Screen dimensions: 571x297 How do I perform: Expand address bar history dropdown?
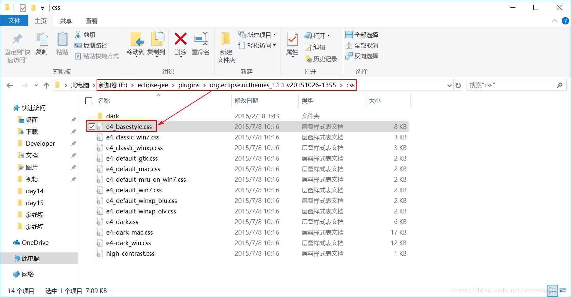449,86
